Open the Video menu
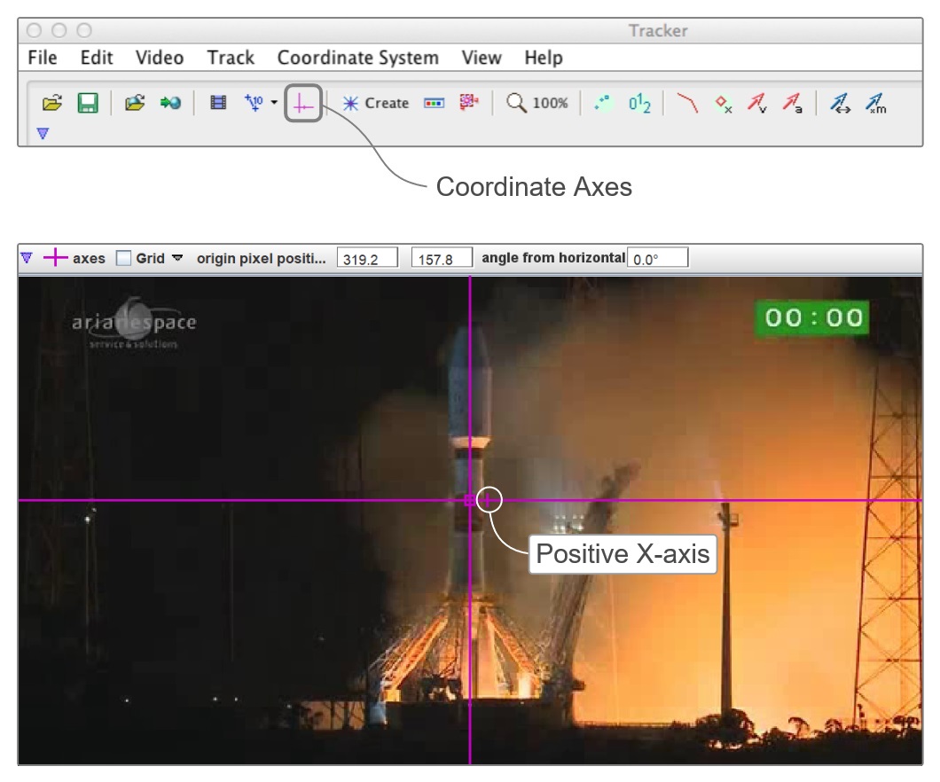 pos(160,58)
